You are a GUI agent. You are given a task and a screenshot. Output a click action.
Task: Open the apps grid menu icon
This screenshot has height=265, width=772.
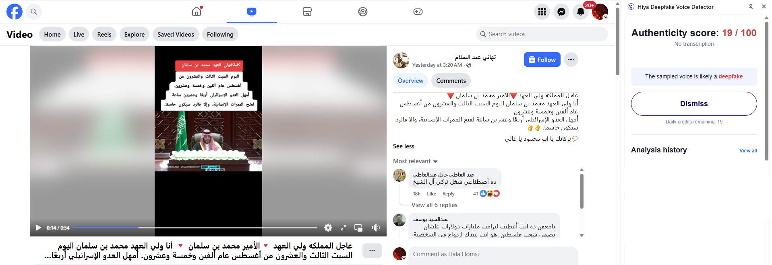[x=542, y=12]
